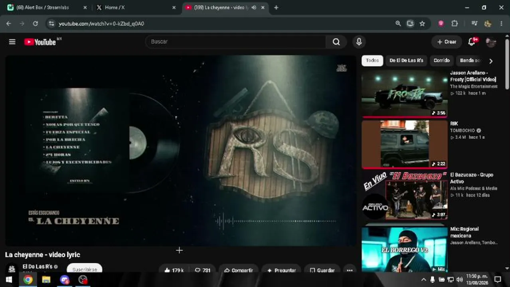Show more filter chips with right arrow
510x287 pixels.
click(x=491, y=61)
